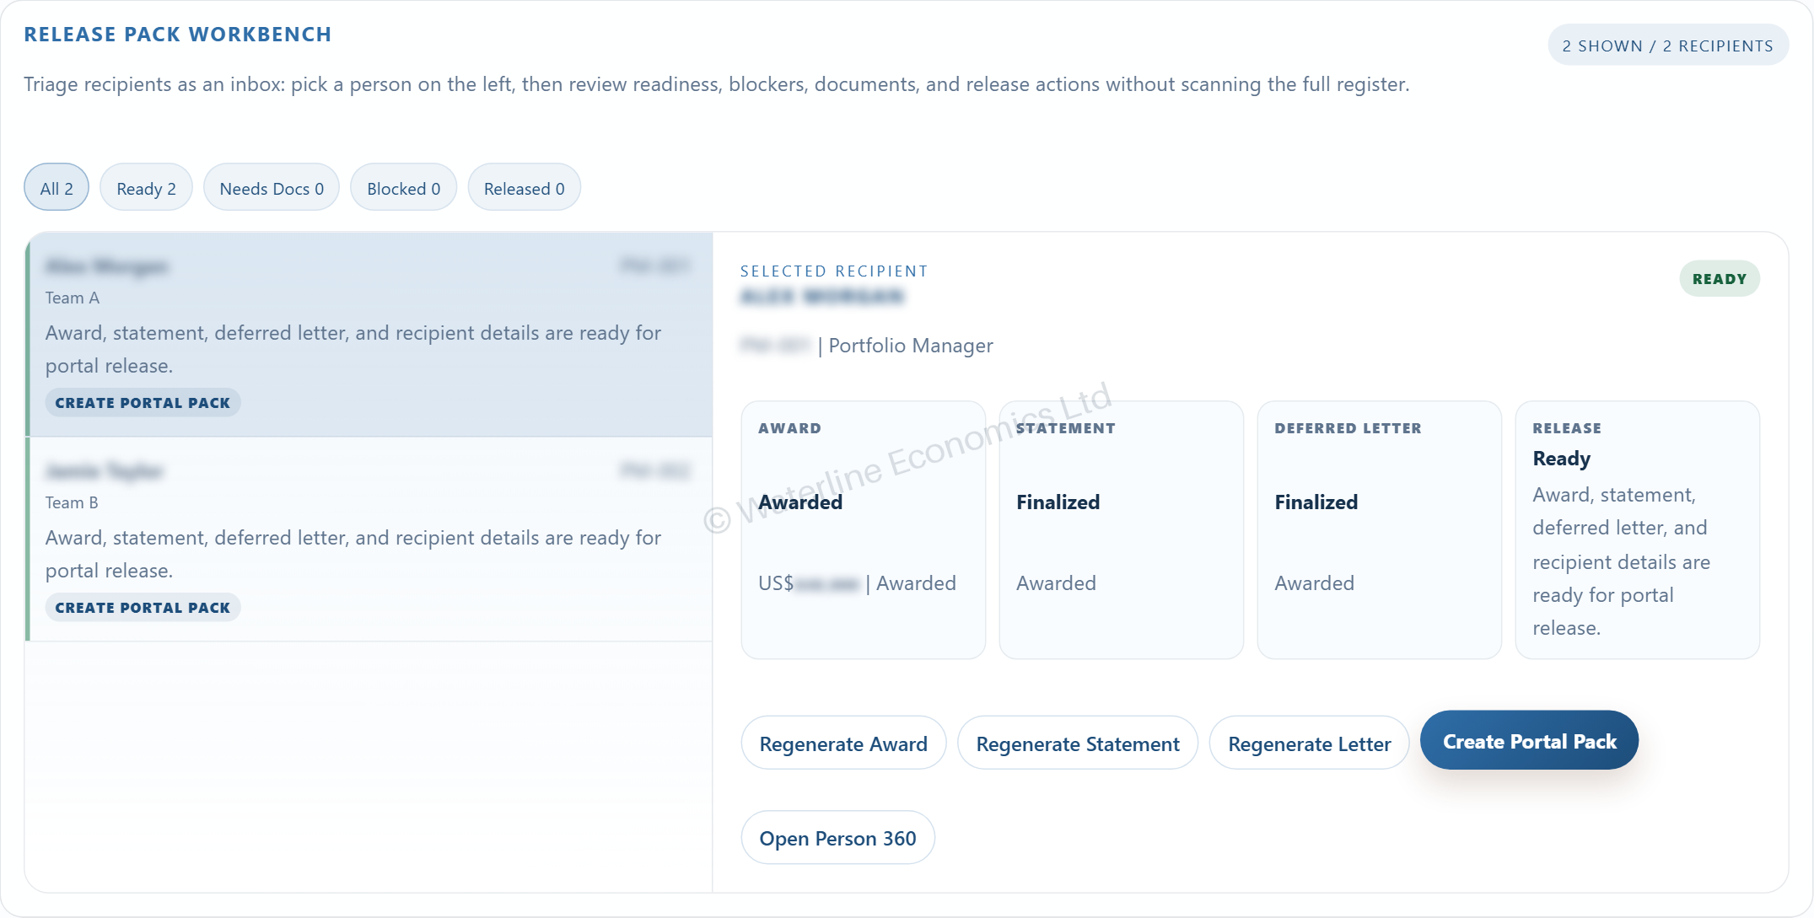1814x918 pixels.
Task: Switch to the Blocked 0 filter
Action: tap(403, 188)
